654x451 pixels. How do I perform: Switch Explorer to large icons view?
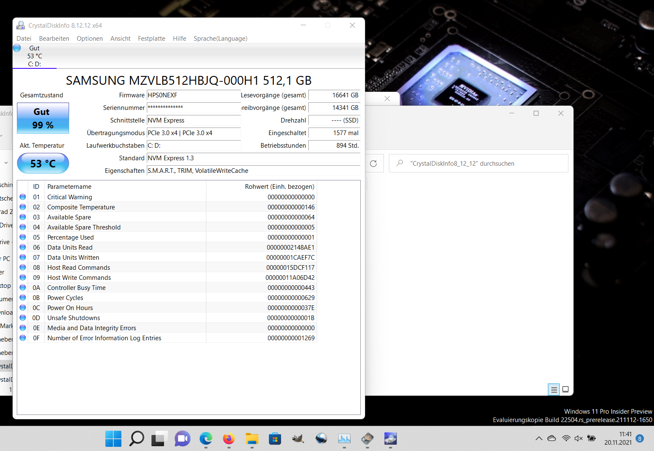[x=565, y=390]
